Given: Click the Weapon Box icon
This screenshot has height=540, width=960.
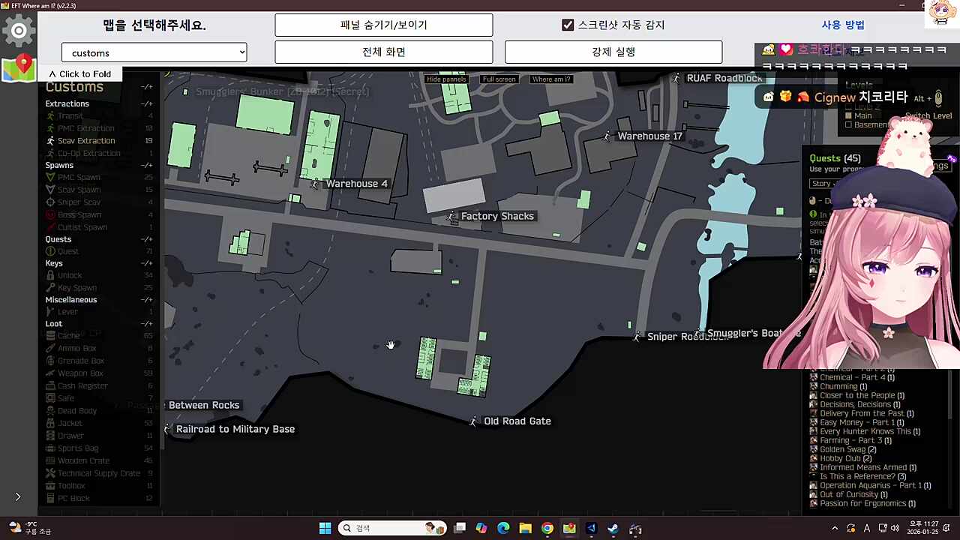Looking at the screenshot, I should tap(50, 373).
